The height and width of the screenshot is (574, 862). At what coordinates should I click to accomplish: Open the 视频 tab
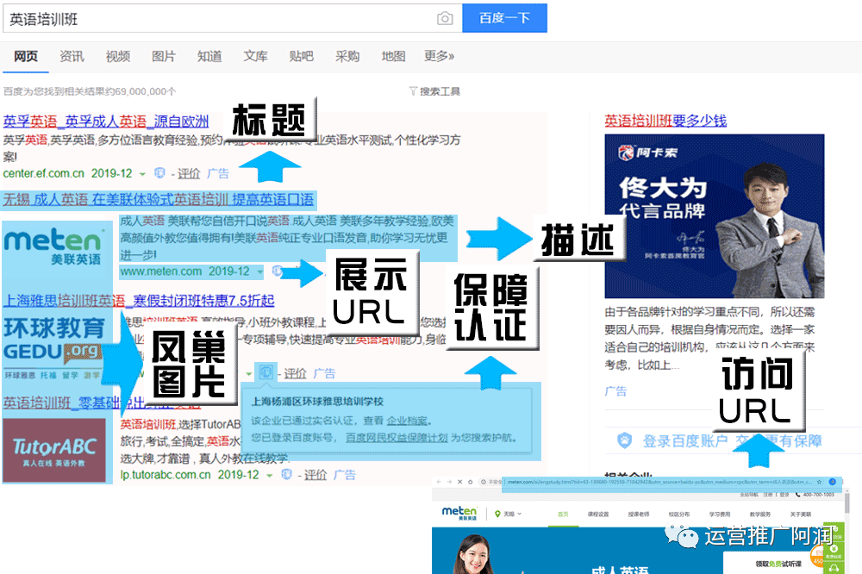pyautogui.click(x=117, y=56)
